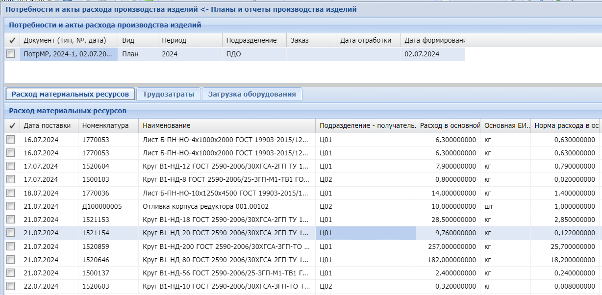Select the Ц01 cell in the 1521154 row

click(366, 233)
